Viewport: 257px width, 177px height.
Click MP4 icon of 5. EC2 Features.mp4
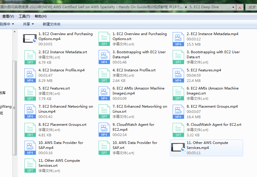point(178,75)
